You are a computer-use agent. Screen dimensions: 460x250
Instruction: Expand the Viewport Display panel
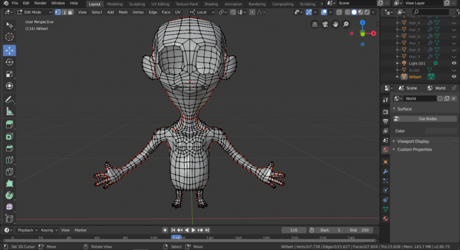tap(414, 141)
